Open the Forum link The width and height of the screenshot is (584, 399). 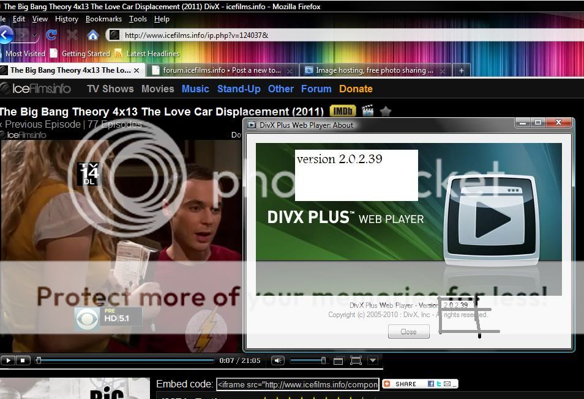[316, 89]
